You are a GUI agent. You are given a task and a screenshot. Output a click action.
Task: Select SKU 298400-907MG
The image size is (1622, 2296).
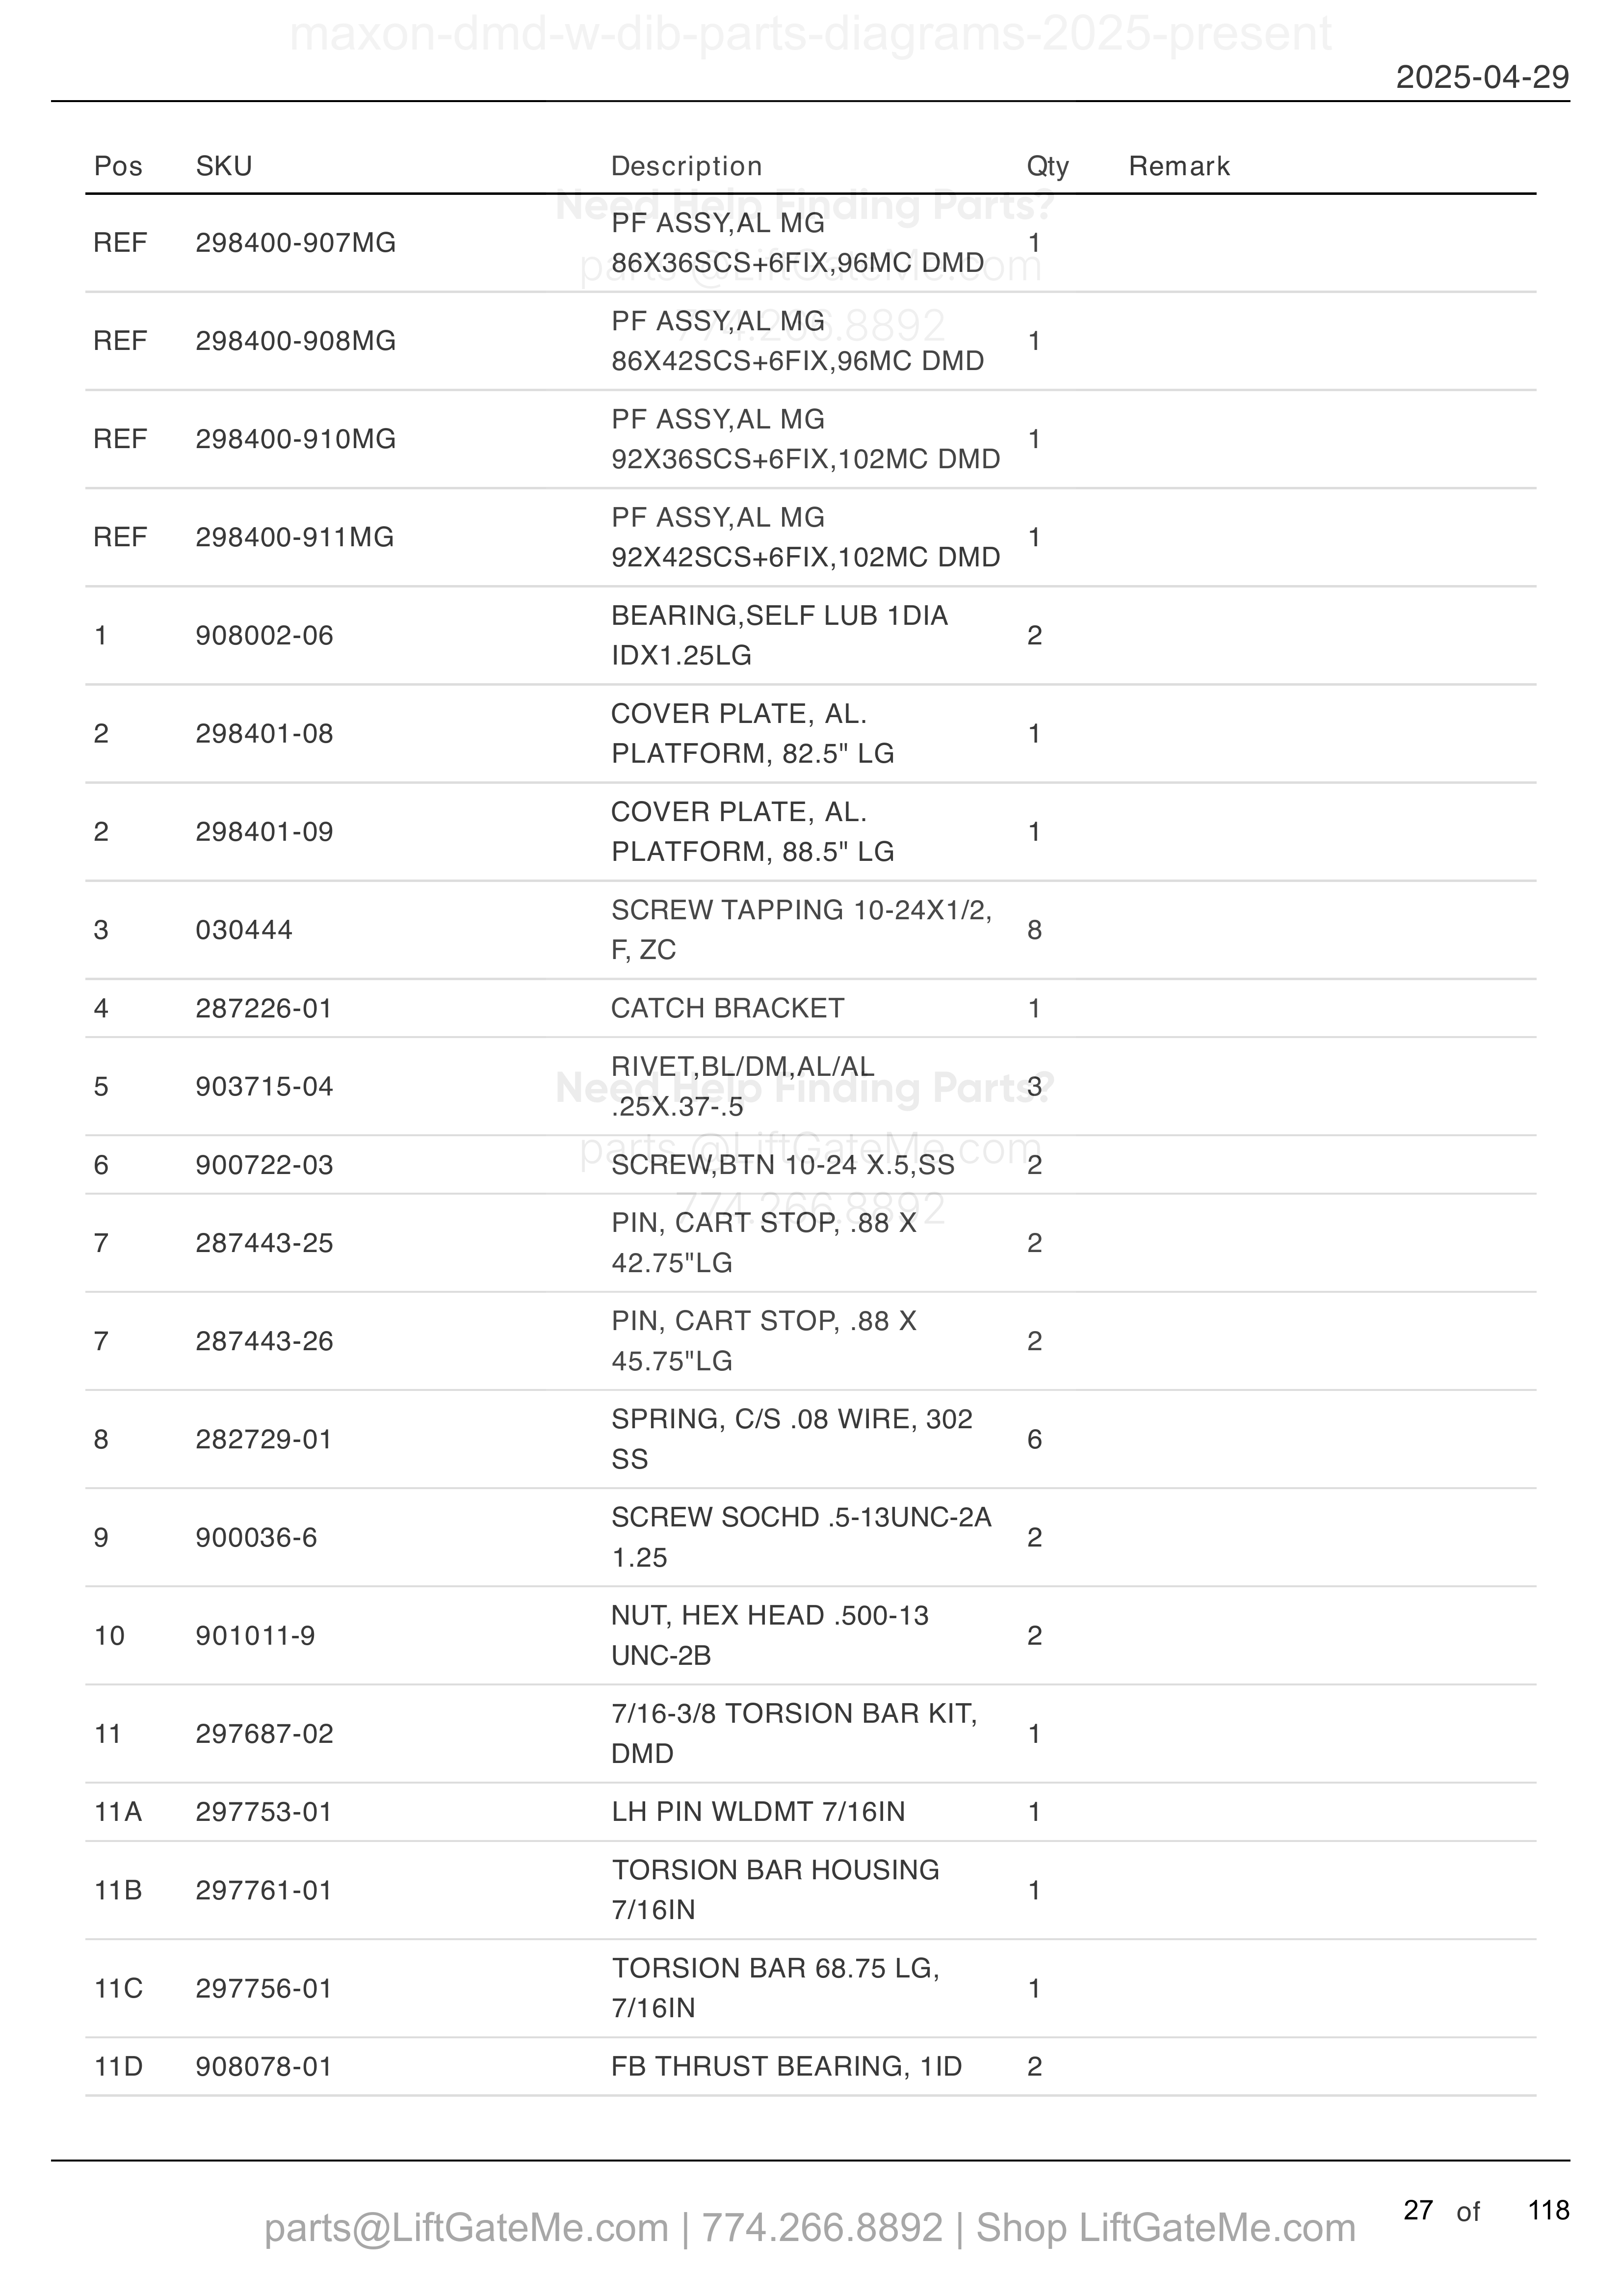(296, 243)
